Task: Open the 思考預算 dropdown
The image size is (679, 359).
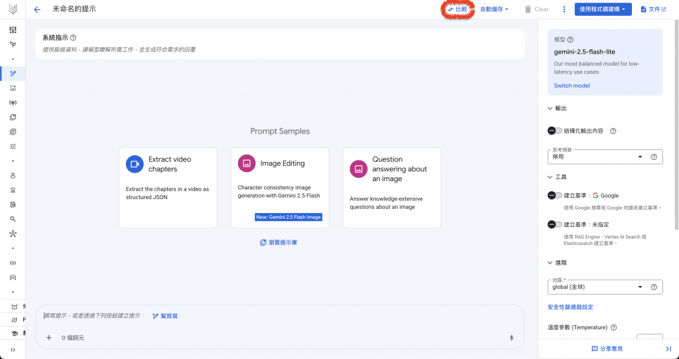Action: click(597, 157)
